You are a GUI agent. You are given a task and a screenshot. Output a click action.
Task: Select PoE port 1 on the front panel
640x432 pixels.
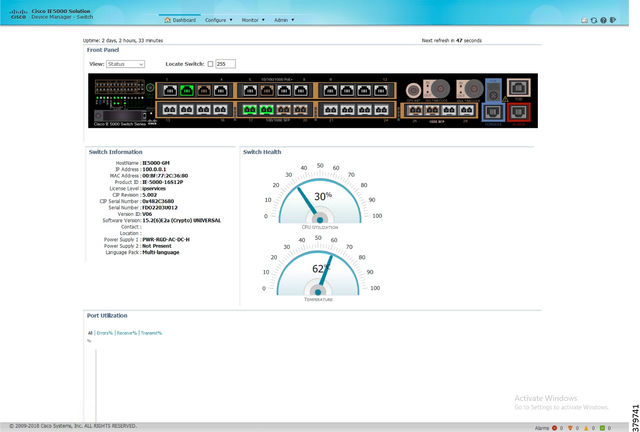[170, 91]
